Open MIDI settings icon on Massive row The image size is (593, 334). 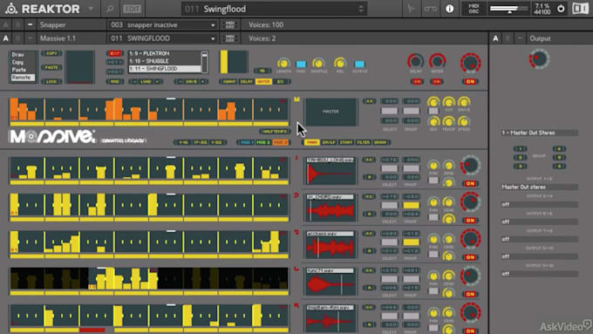click(x=229, y=38)
